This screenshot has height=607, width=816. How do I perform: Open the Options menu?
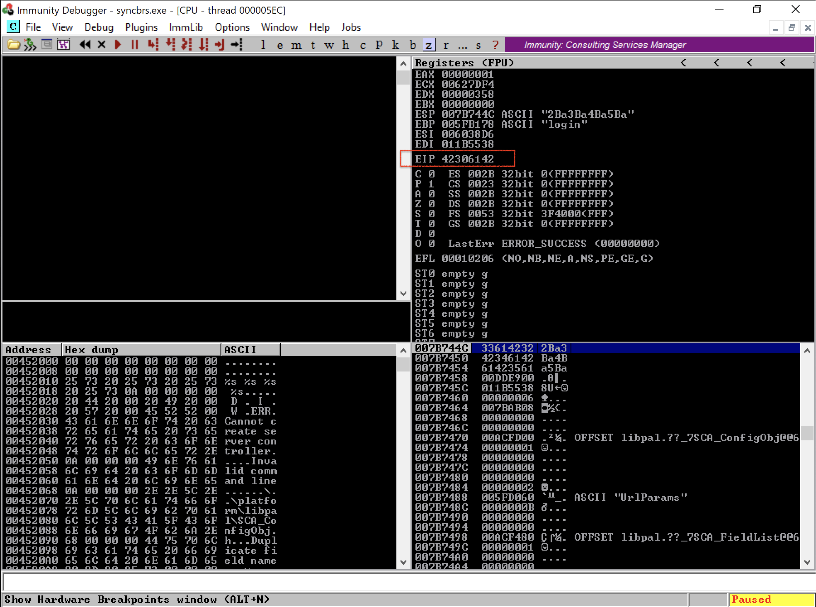click(x=232, y=27)
